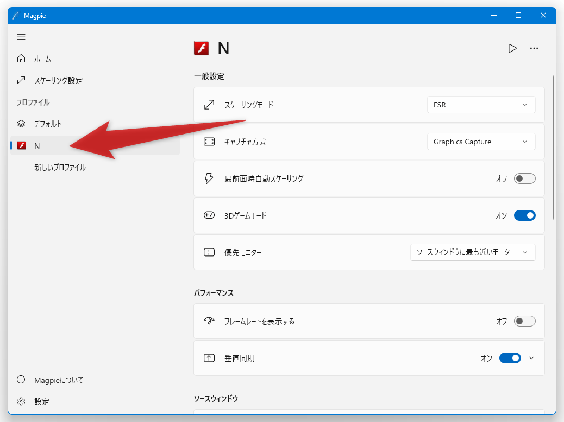564x422 pixels.
Task: Open the Graphics Capture dropdown
Action: tap(481, 142)
